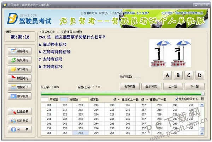
Task: Jump to question 246 cell
Action: (x=128, y=124)
